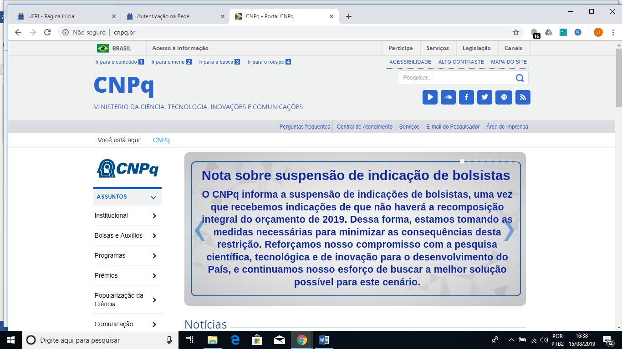622x349 pixels.
Task: Show previous slide with left arrow
Action: [199, 231]
